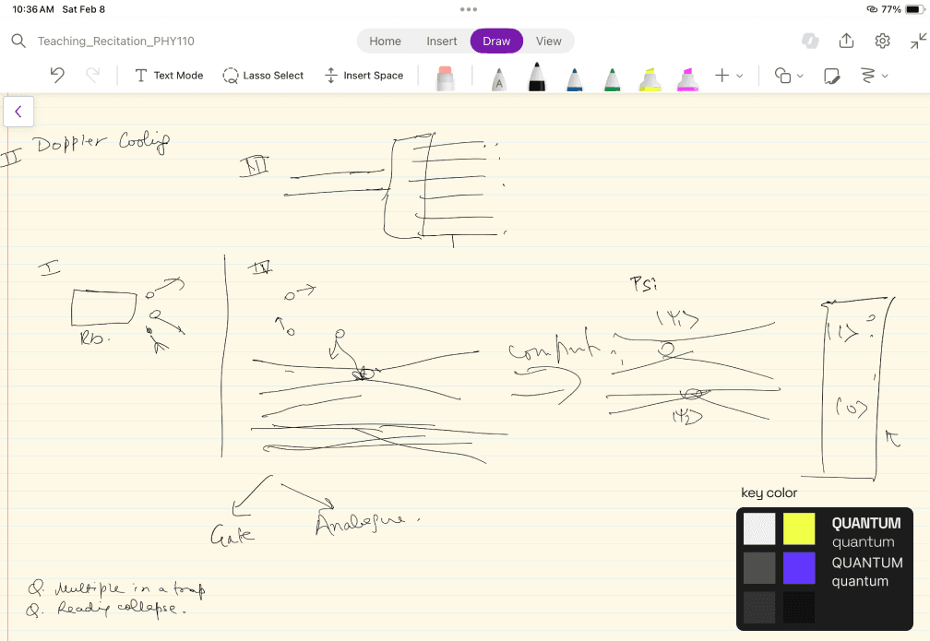Pick the white key color swatch

[759, 528]
